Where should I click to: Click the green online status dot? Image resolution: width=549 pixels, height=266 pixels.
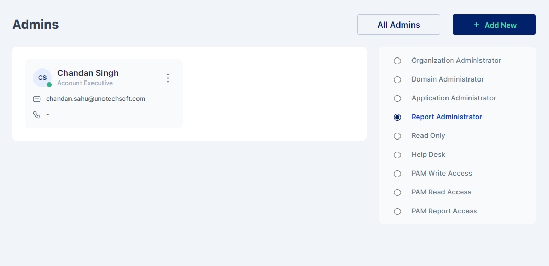coord(49,85)
